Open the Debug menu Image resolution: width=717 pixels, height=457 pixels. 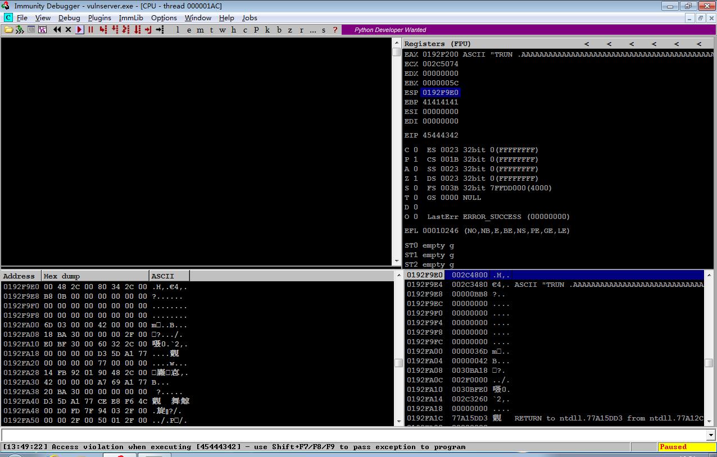[x=69, y=18]
